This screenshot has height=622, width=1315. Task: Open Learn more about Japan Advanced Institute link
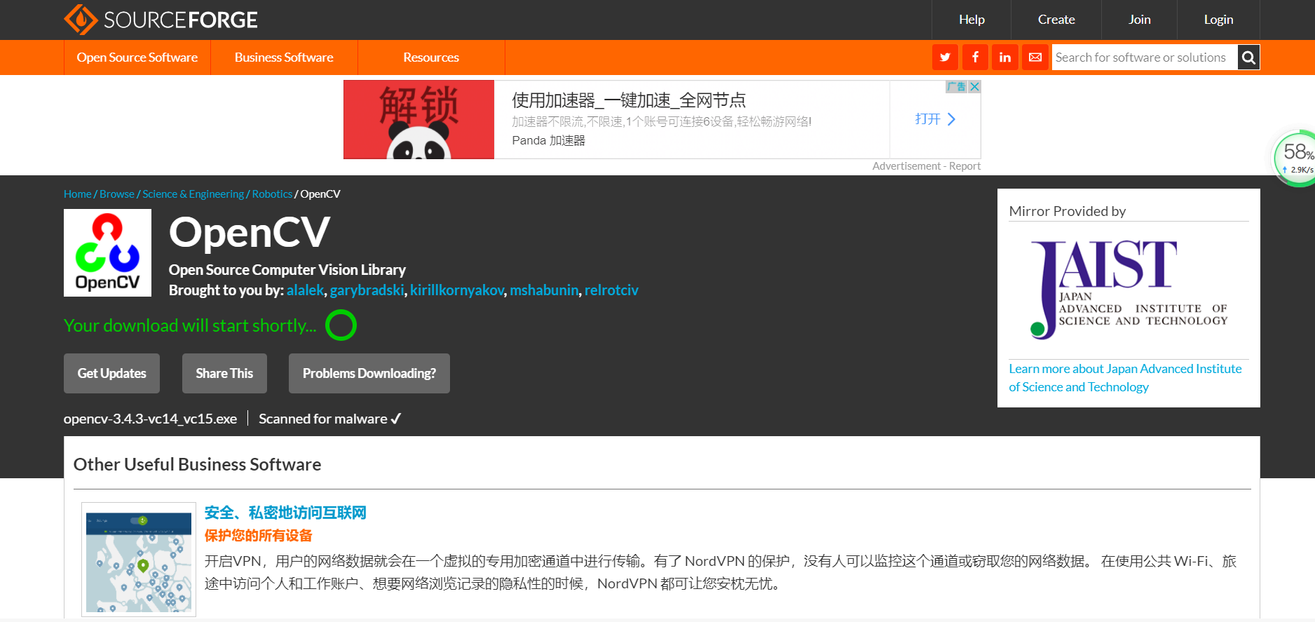(1125, 378)
